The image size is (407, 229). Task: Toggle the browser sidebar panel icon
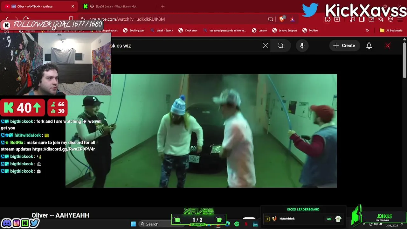point(362,19)
